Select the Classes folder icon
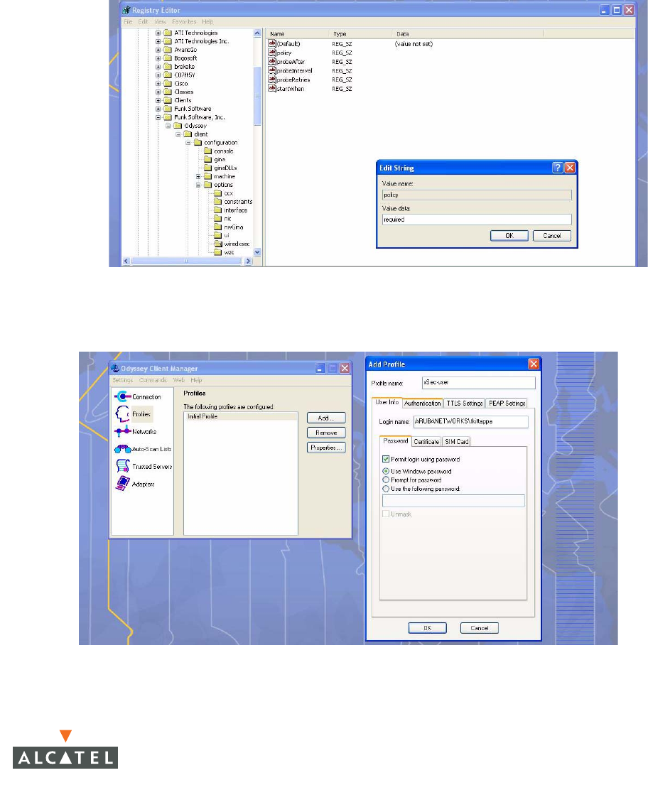 pyautogui.click(x=168, y=92)
